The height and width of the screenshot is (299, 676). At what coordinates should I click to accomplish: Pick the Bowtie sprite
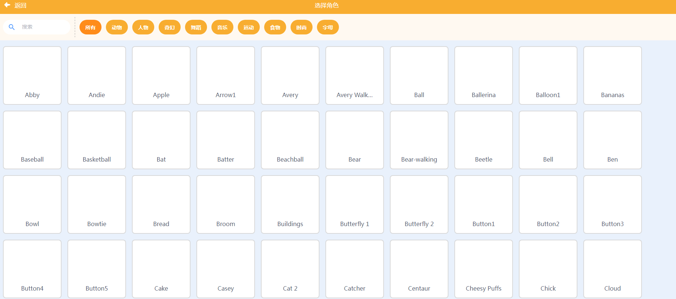(x=97, y=204)
